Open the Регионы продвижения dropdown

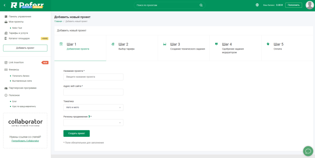[93, 123]
